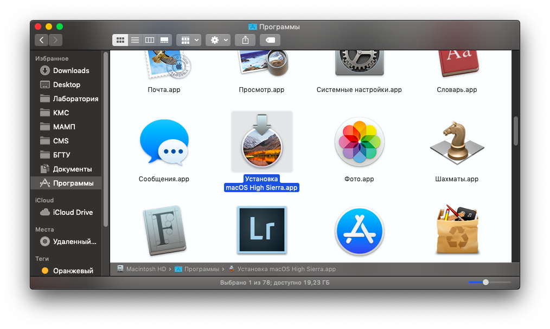
Task: Open Downloads in the sidebar
Action: 71,70
